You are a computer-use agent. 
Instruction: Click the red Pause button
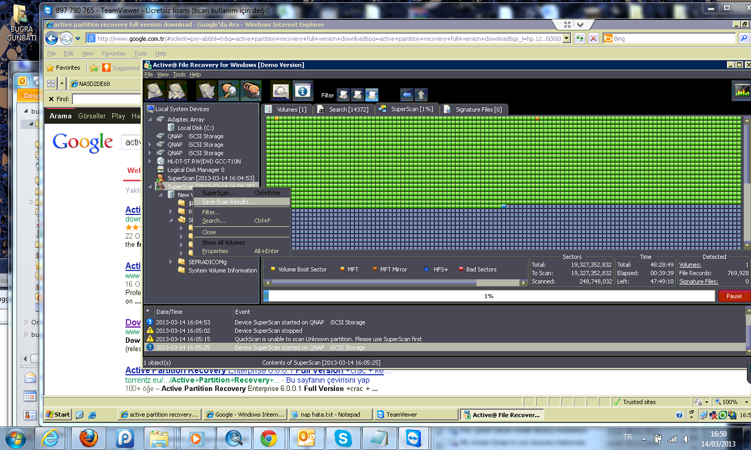(734, 296)
